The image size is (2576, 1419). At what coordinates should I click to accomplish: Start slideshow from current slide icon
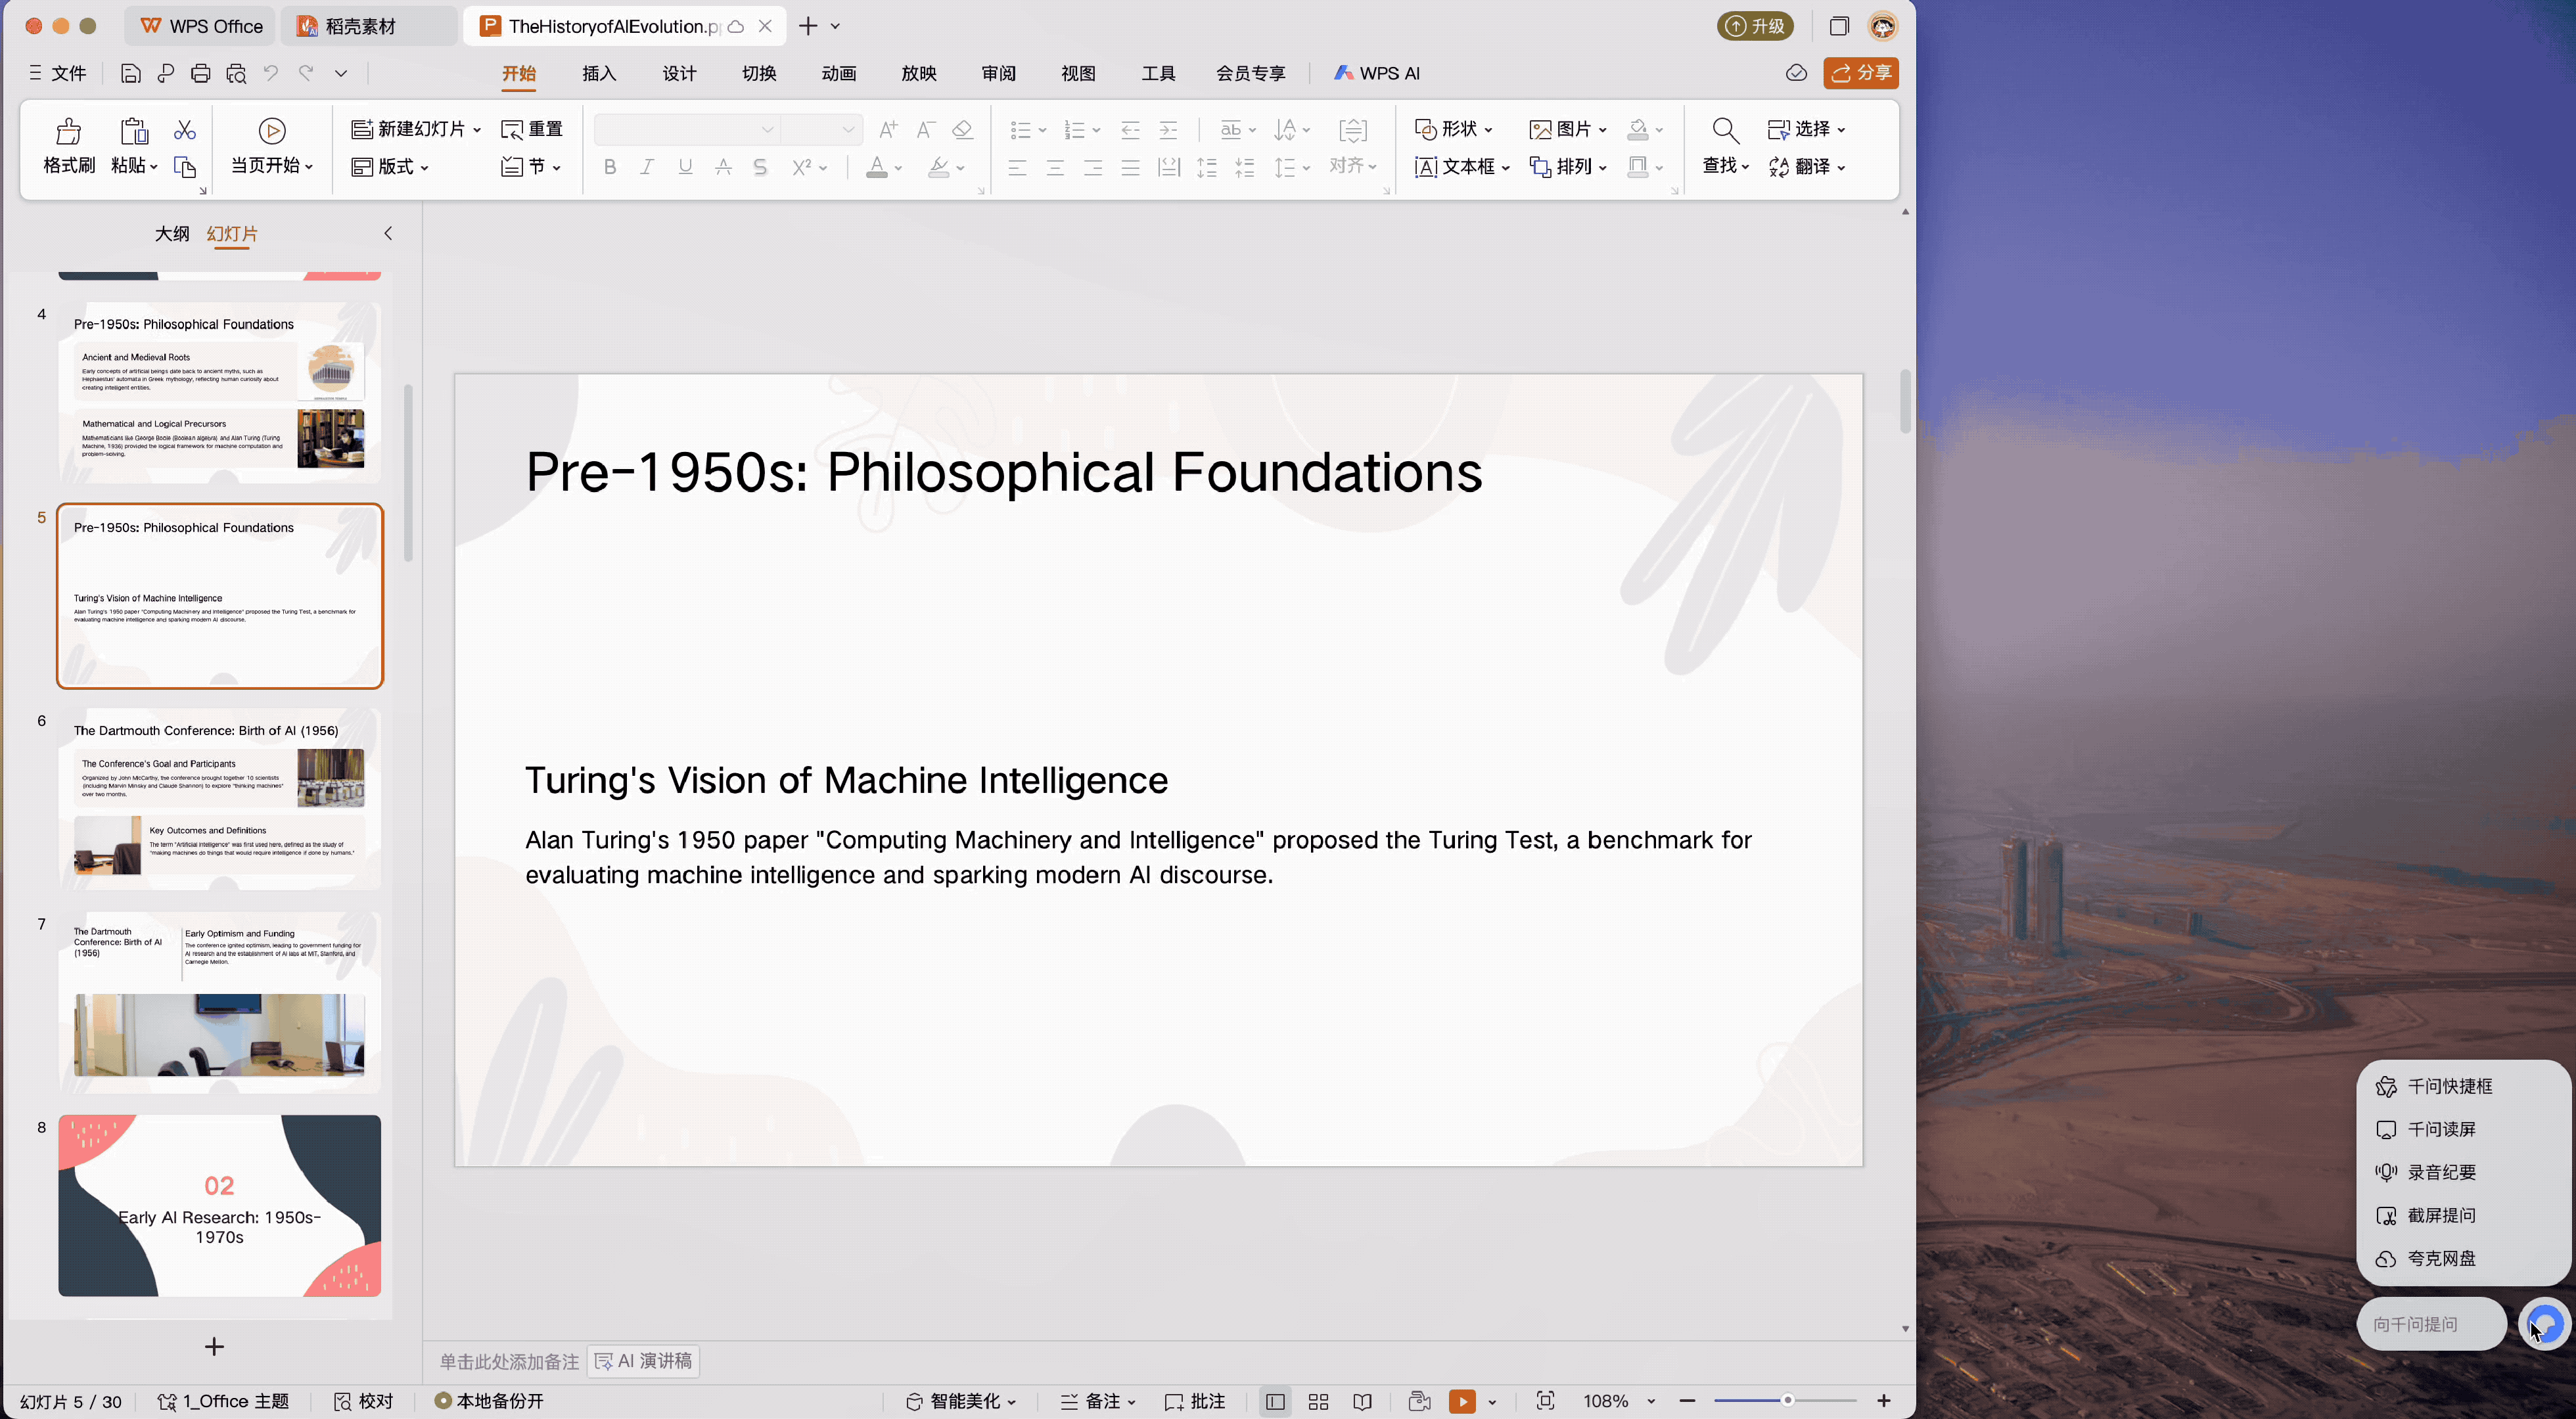tap(272, 131)
